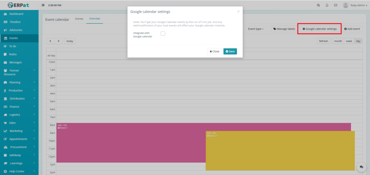
Task: Click the Human Resource people icon
Action: 5,70
